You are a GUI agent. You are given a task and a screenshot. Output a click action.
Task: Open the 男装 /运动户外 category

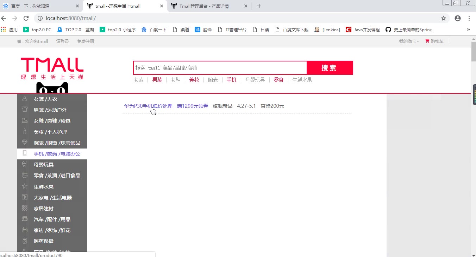(50, 110)
